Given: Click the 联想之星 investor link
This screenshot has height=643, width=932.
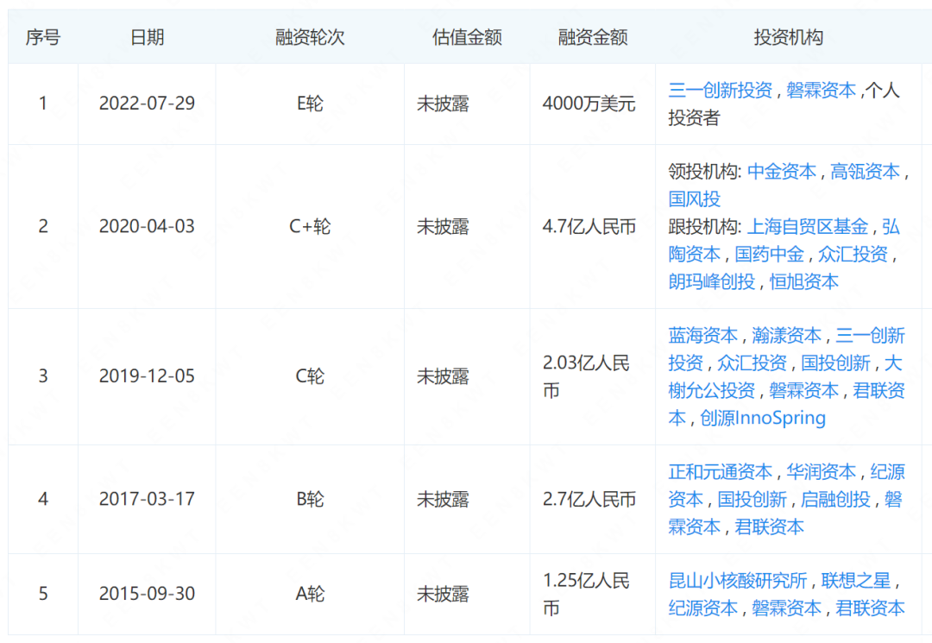Looking at the screenshot, I should [x=856, y=581].
